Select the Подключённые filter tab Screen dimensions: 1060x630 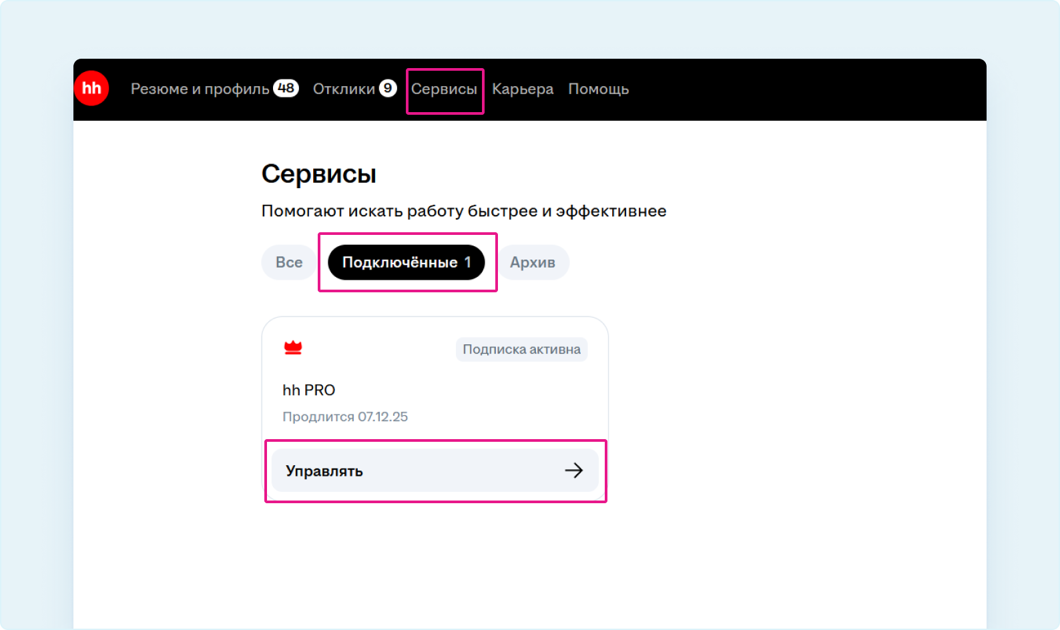[399, 262]
